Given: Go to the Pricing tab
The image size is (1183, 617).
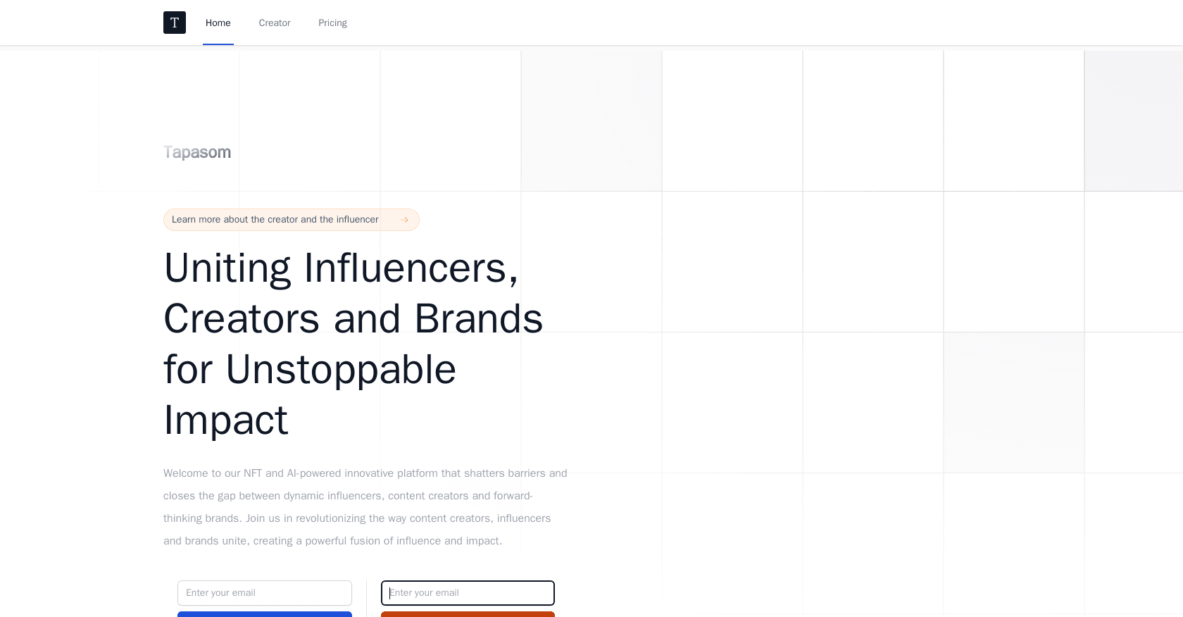Looking at the screenshot, I should (x=332, y=23).
